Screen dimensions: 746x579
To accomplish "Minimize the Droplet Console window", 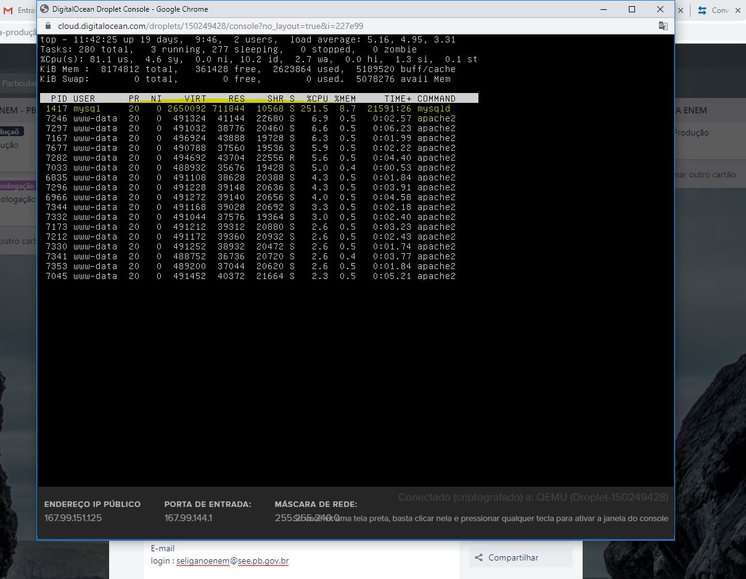I will point(604,9).
